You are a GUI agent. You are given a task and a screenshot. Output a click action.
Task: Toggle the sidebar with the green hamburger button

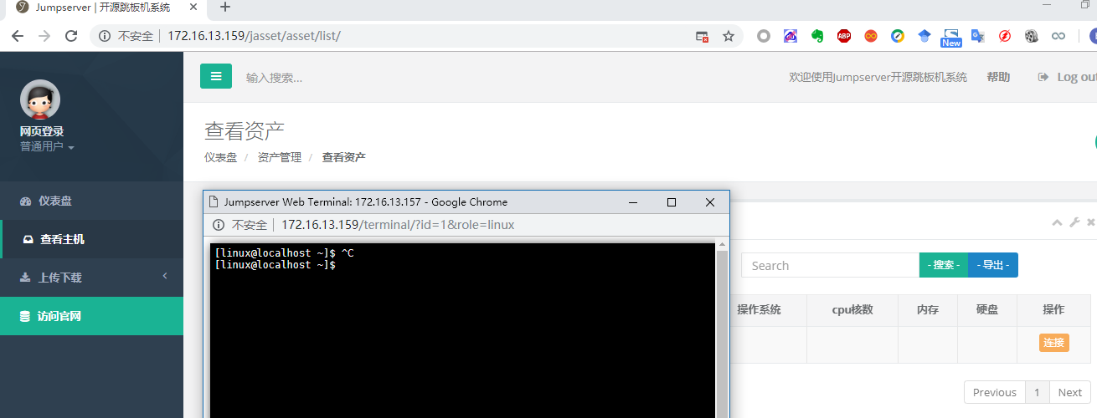[216, 76]
